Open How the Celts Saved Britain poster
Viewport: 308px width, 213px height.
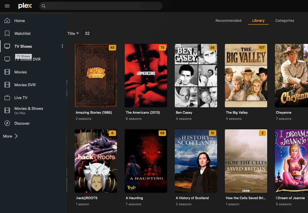click(246, 161)
